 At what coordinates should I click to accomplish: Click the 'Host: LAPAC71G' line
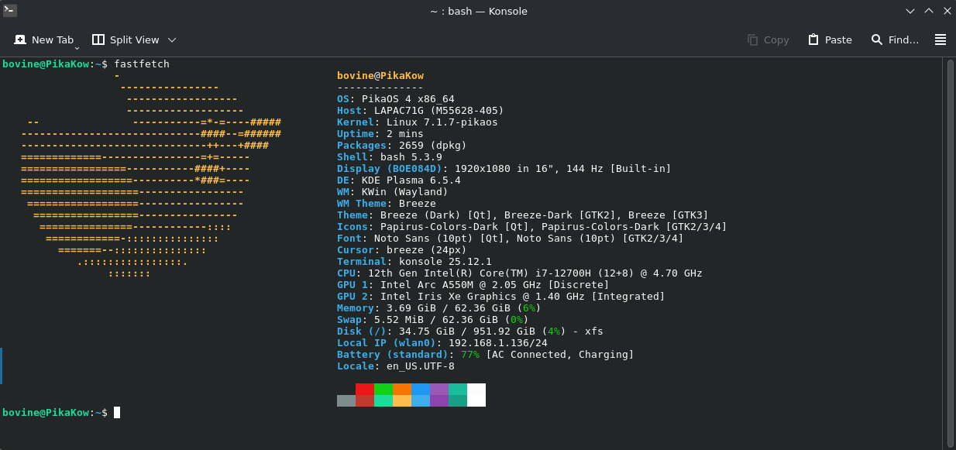[x=421, y=111]
